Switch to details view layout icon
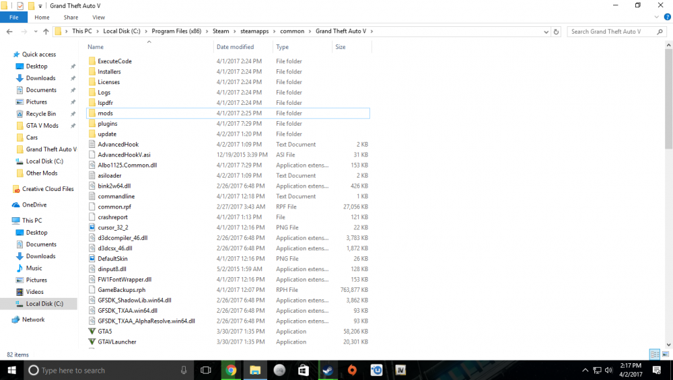Screen dimensions: 673x380 [655, 354]
